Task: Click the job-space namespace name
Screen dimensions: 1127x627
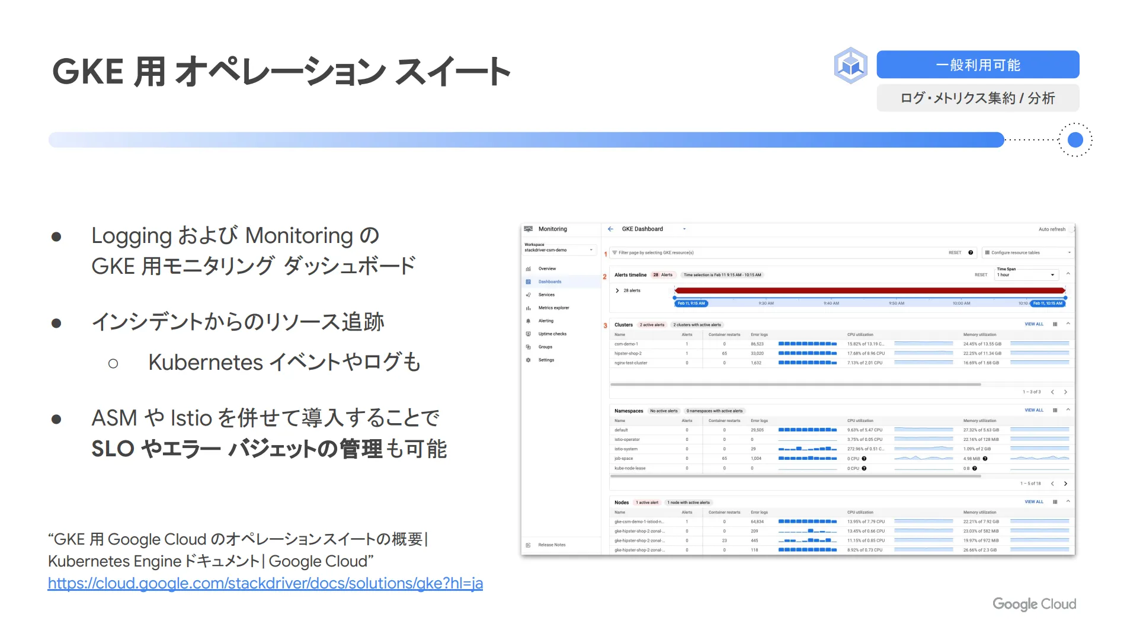Action: [623, 459]
